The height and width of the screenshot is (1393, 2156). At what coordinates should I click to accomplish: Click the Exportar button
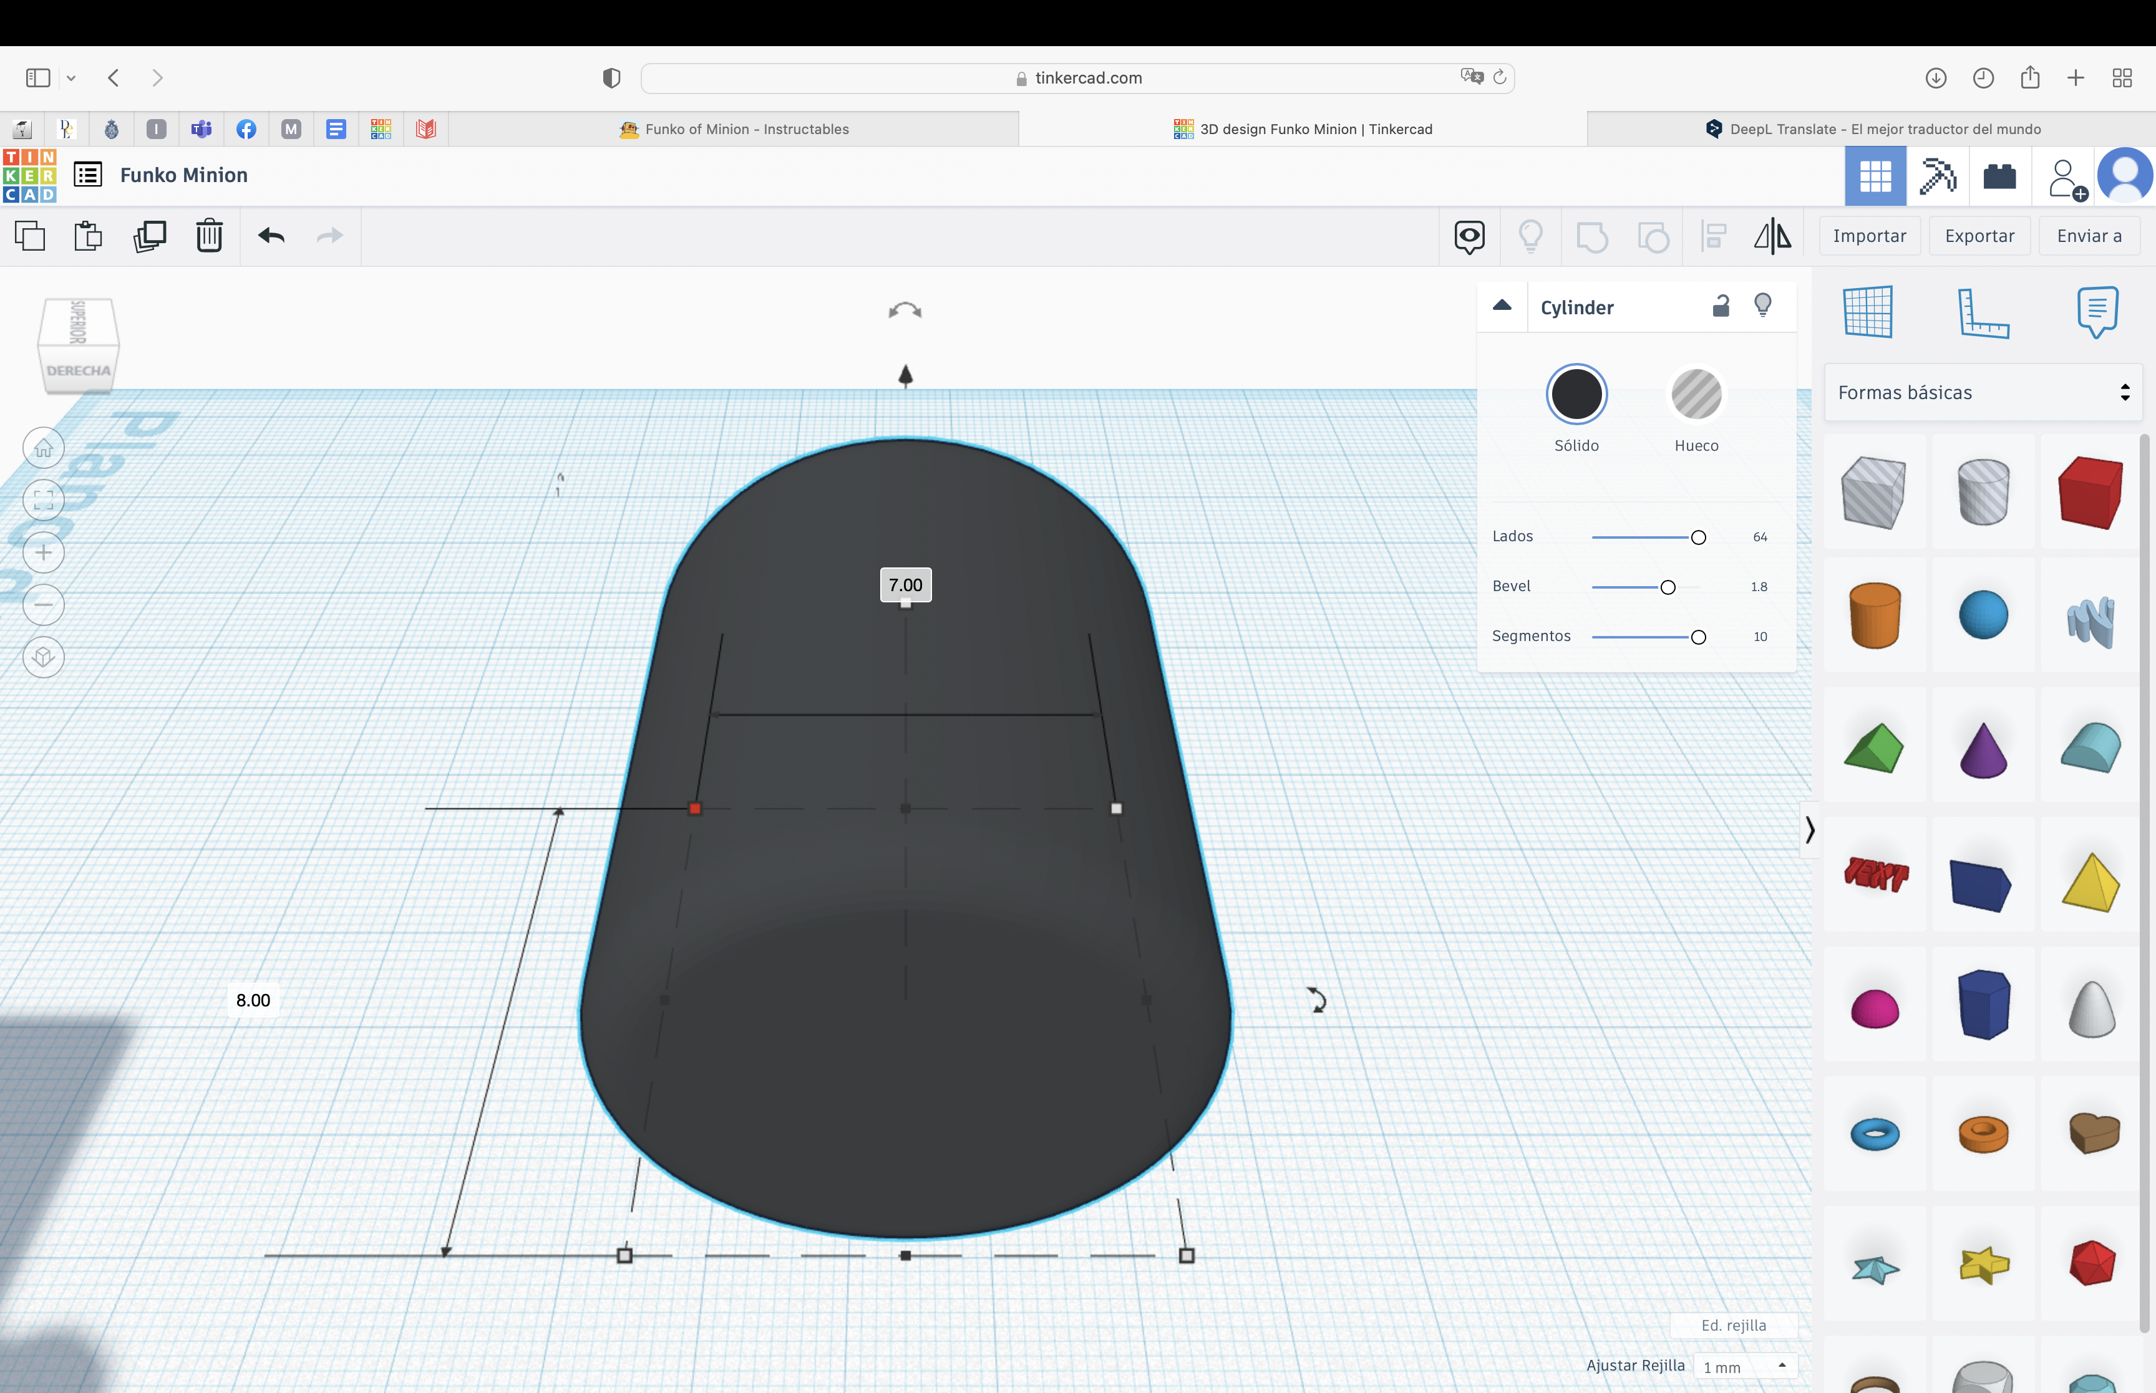1979,236
